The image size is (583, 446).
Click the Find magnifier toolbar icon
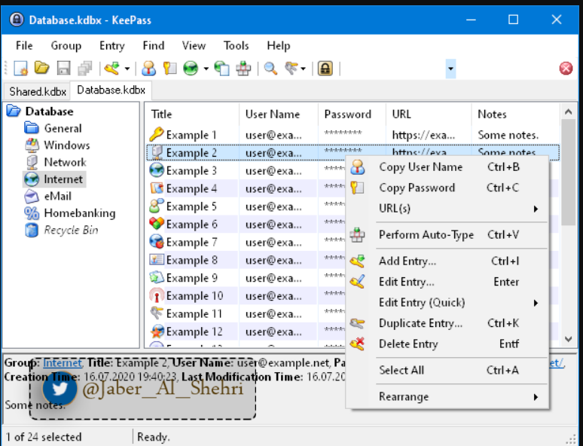(270, 69)
